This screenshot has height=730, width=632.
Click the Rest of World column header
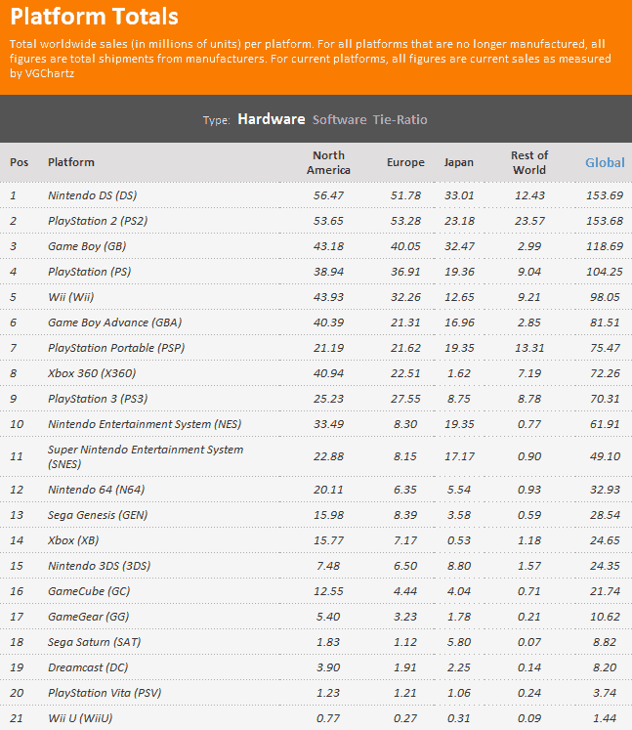[529, 162]
